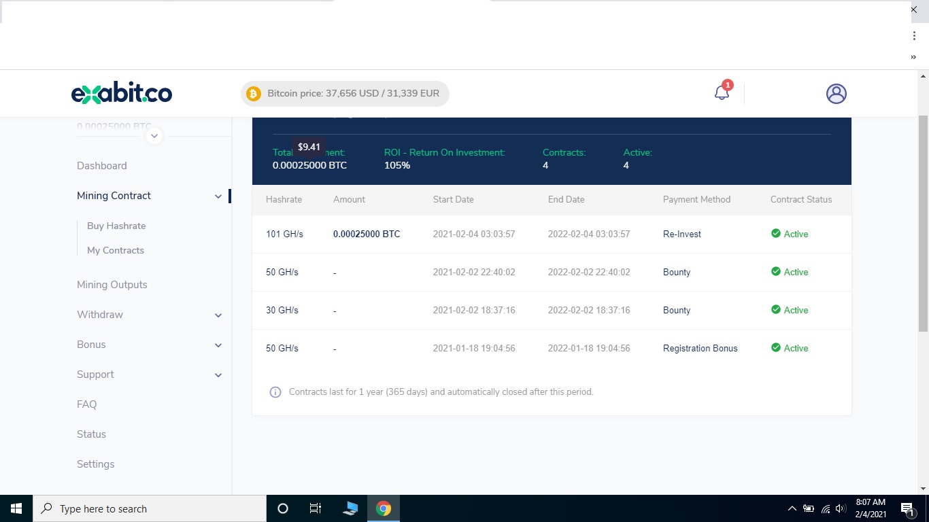Switch to Chrome in the taskbar
The height and width of the screenshot is (522, 929).
coord(384,508)
